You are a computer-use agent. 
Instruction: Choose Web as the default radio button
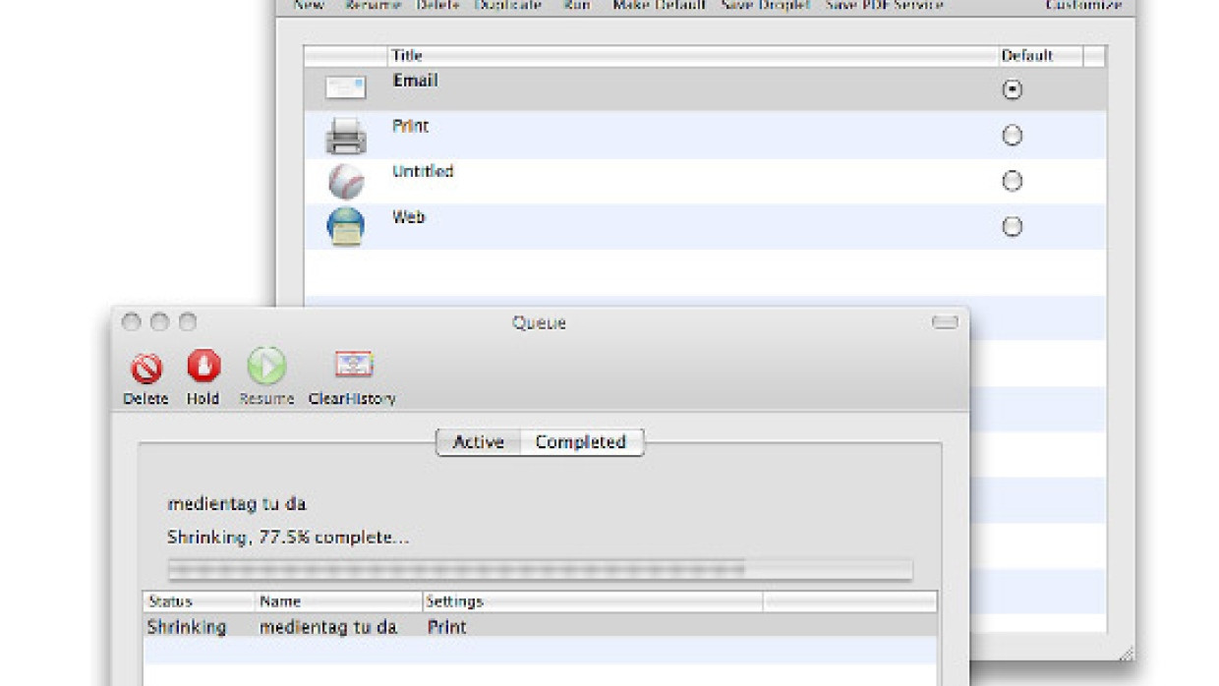click(1012, 227)
